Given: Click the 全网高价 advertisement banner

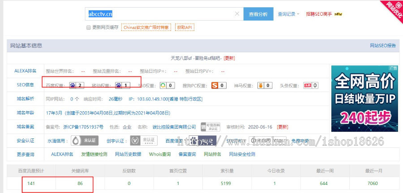Looking at the screenshot, I should click(x=364, y=98).
